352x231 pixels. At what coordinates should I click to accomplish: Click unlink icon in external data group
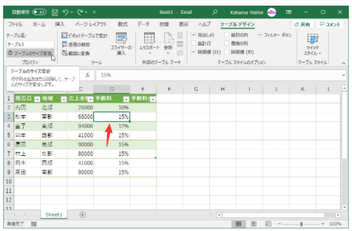tap(180, 53)
